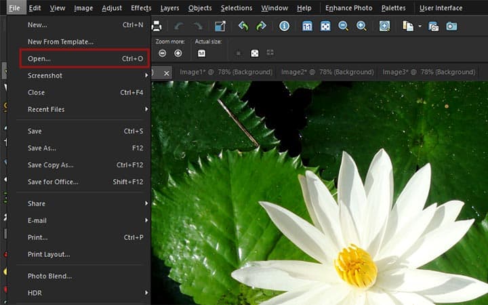
Task: Open the Adjust menu
Action: tap(112, 7)
